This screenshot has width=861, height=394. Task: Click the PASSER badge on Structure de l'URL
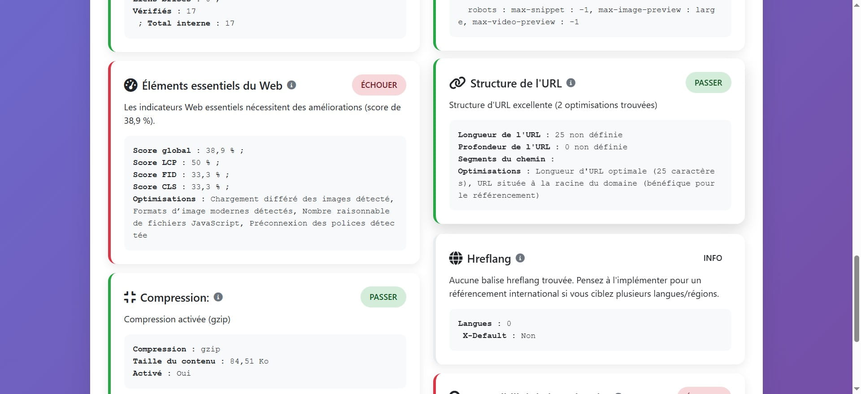coord(708,82)
